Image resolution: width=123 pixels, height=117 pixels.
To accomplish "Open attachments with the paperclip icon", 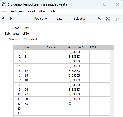I will 117,19.
